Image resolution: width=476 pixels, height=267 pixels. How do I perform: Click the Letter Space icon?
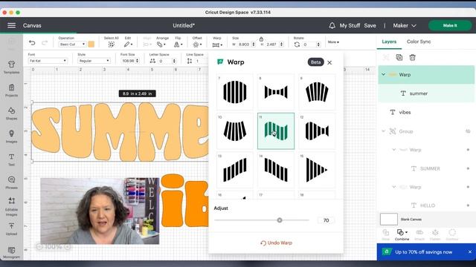click(152, 61)
